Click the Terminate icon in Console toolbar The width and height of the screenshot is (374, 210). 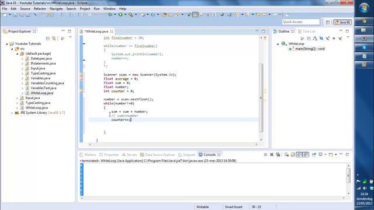pyautogui.click(x=265, y=155)
